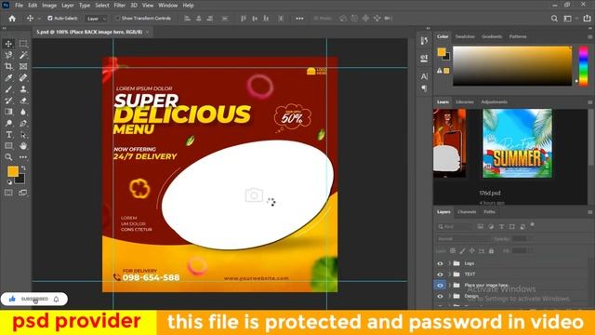The image size is (595, 335).
Task: Toggle the layer filter on/off switch
Action: pos(533,225)
